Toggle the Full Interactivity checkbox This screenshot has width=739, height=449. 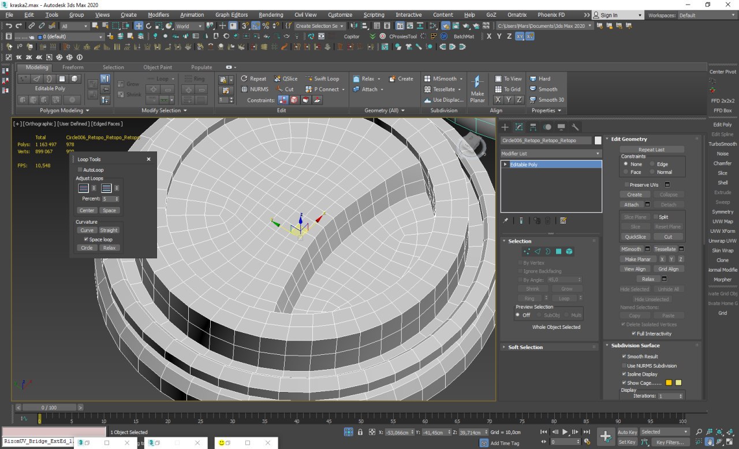(x=633, y=333)
